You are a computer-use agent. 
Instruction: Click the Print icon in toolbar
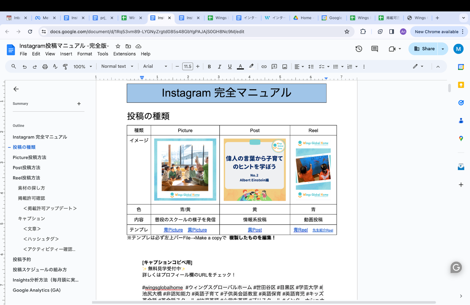(45, 66)
